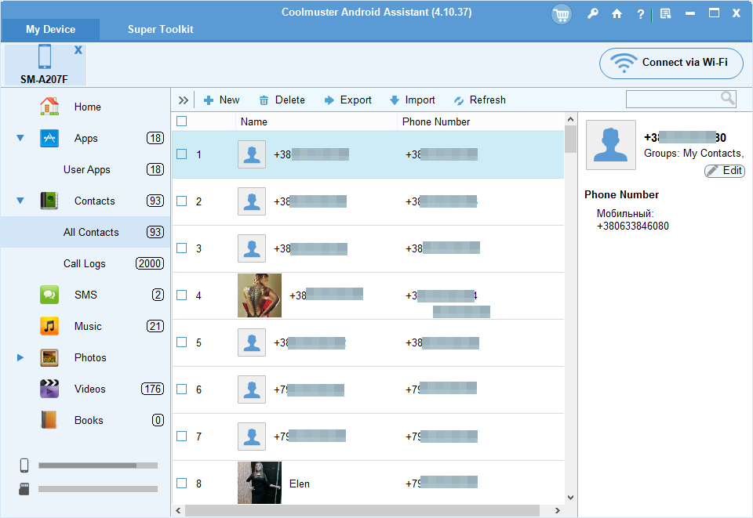Select the SM-A207F phone device icon
Image resolution: width=753 pixels, height=518 pixels.
pyautogui.click(x=45, y=56)
